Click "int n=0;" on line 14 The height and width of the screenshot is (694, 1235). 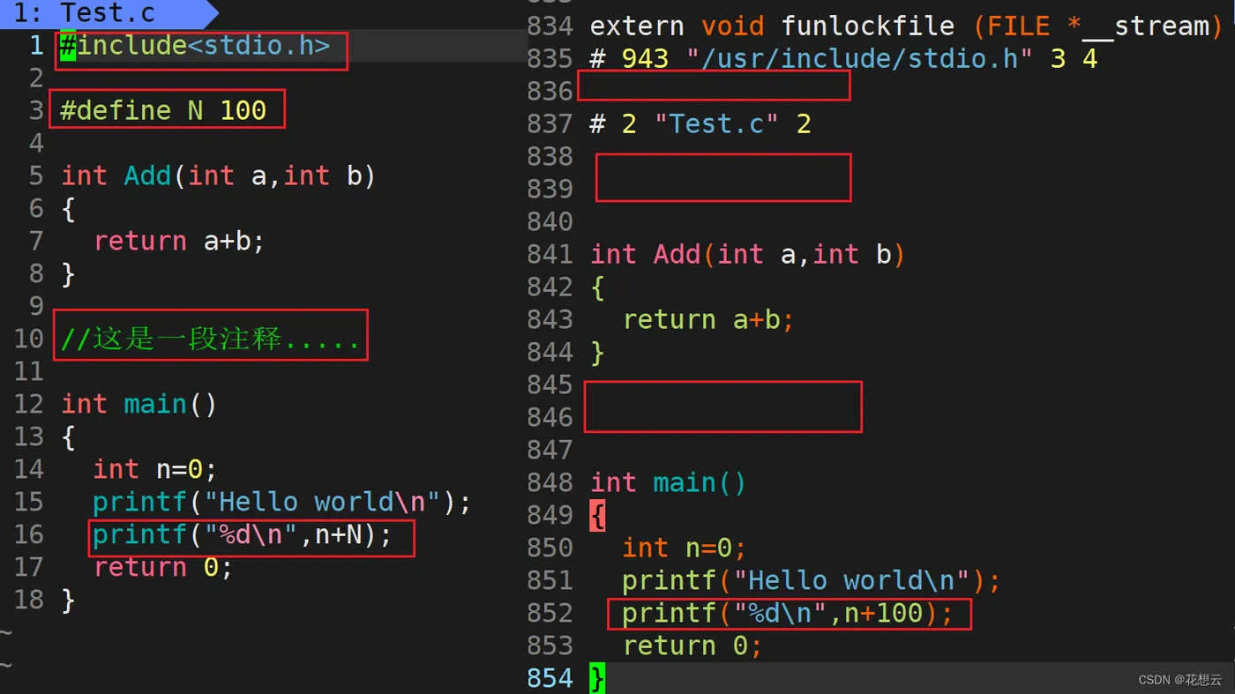coord(154,469)
